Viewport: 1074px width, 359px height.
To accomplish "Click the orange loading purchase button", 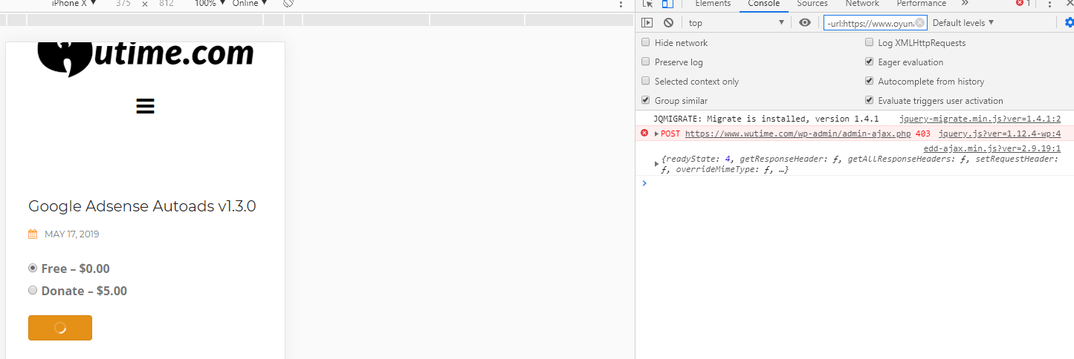I will tap(60, 328).
